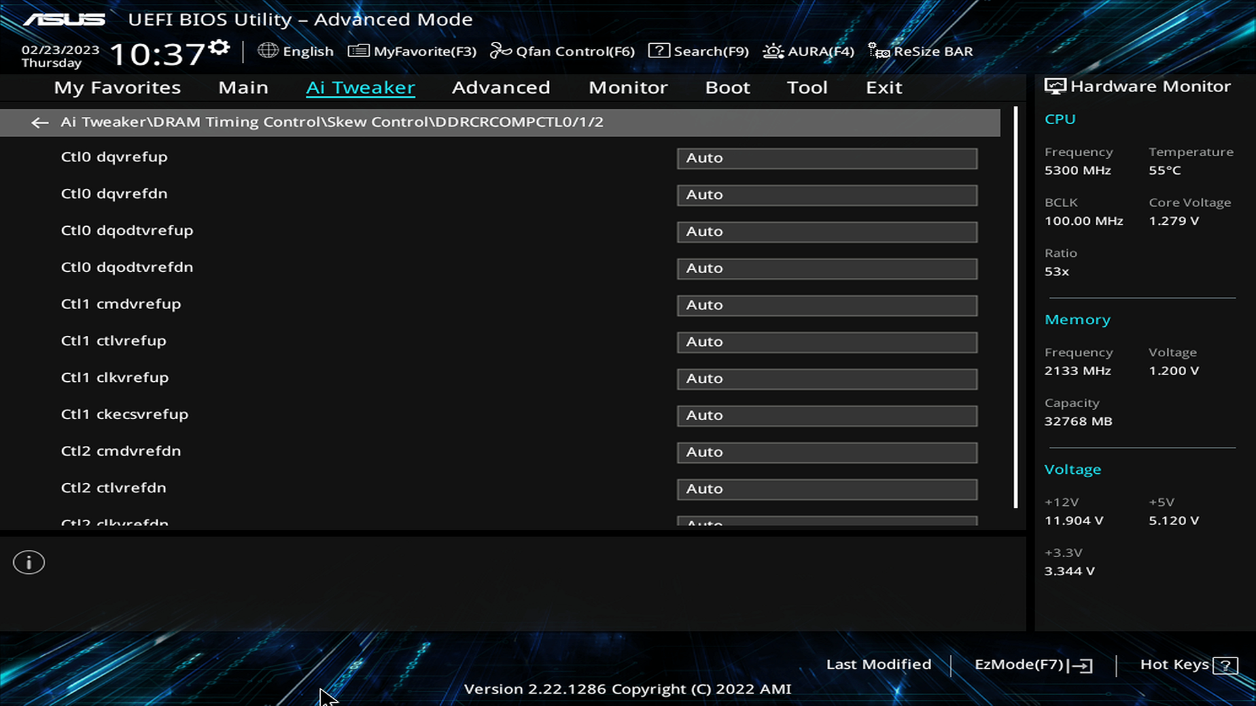Open the Monitor tab
1256x706 pixels.
click(628, 87)
